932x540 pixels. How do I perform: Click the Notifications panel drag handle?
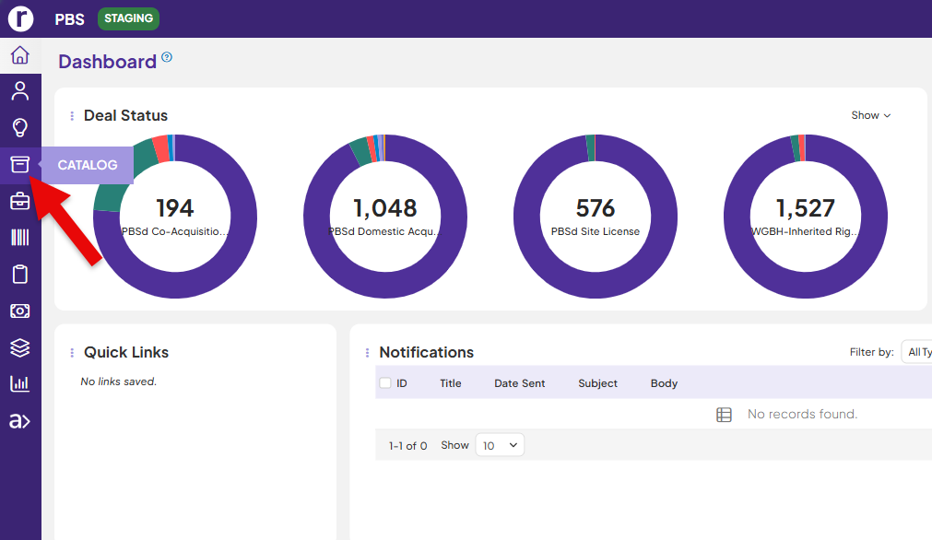pos(367,353)
